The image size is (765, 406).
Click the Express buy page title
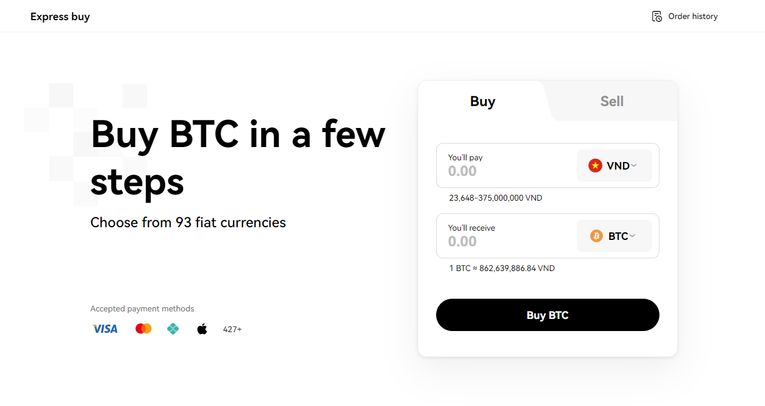tap(60, 16)
